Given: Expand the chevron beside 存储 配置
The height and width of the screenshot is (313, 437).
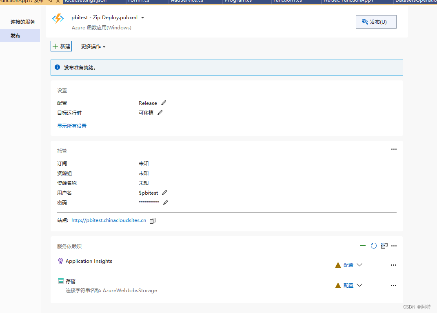Looking at the screenshot, I should pos(359,285).
